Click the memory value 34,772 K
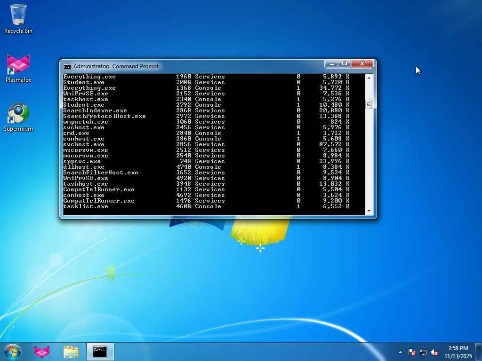 click(334, 88)
